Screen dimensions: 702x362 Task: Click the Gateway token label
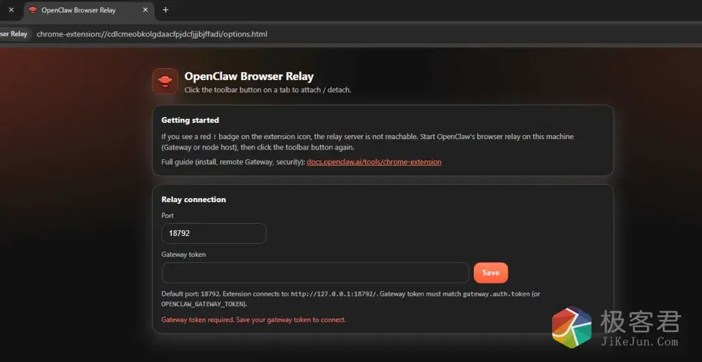[183, 254]
